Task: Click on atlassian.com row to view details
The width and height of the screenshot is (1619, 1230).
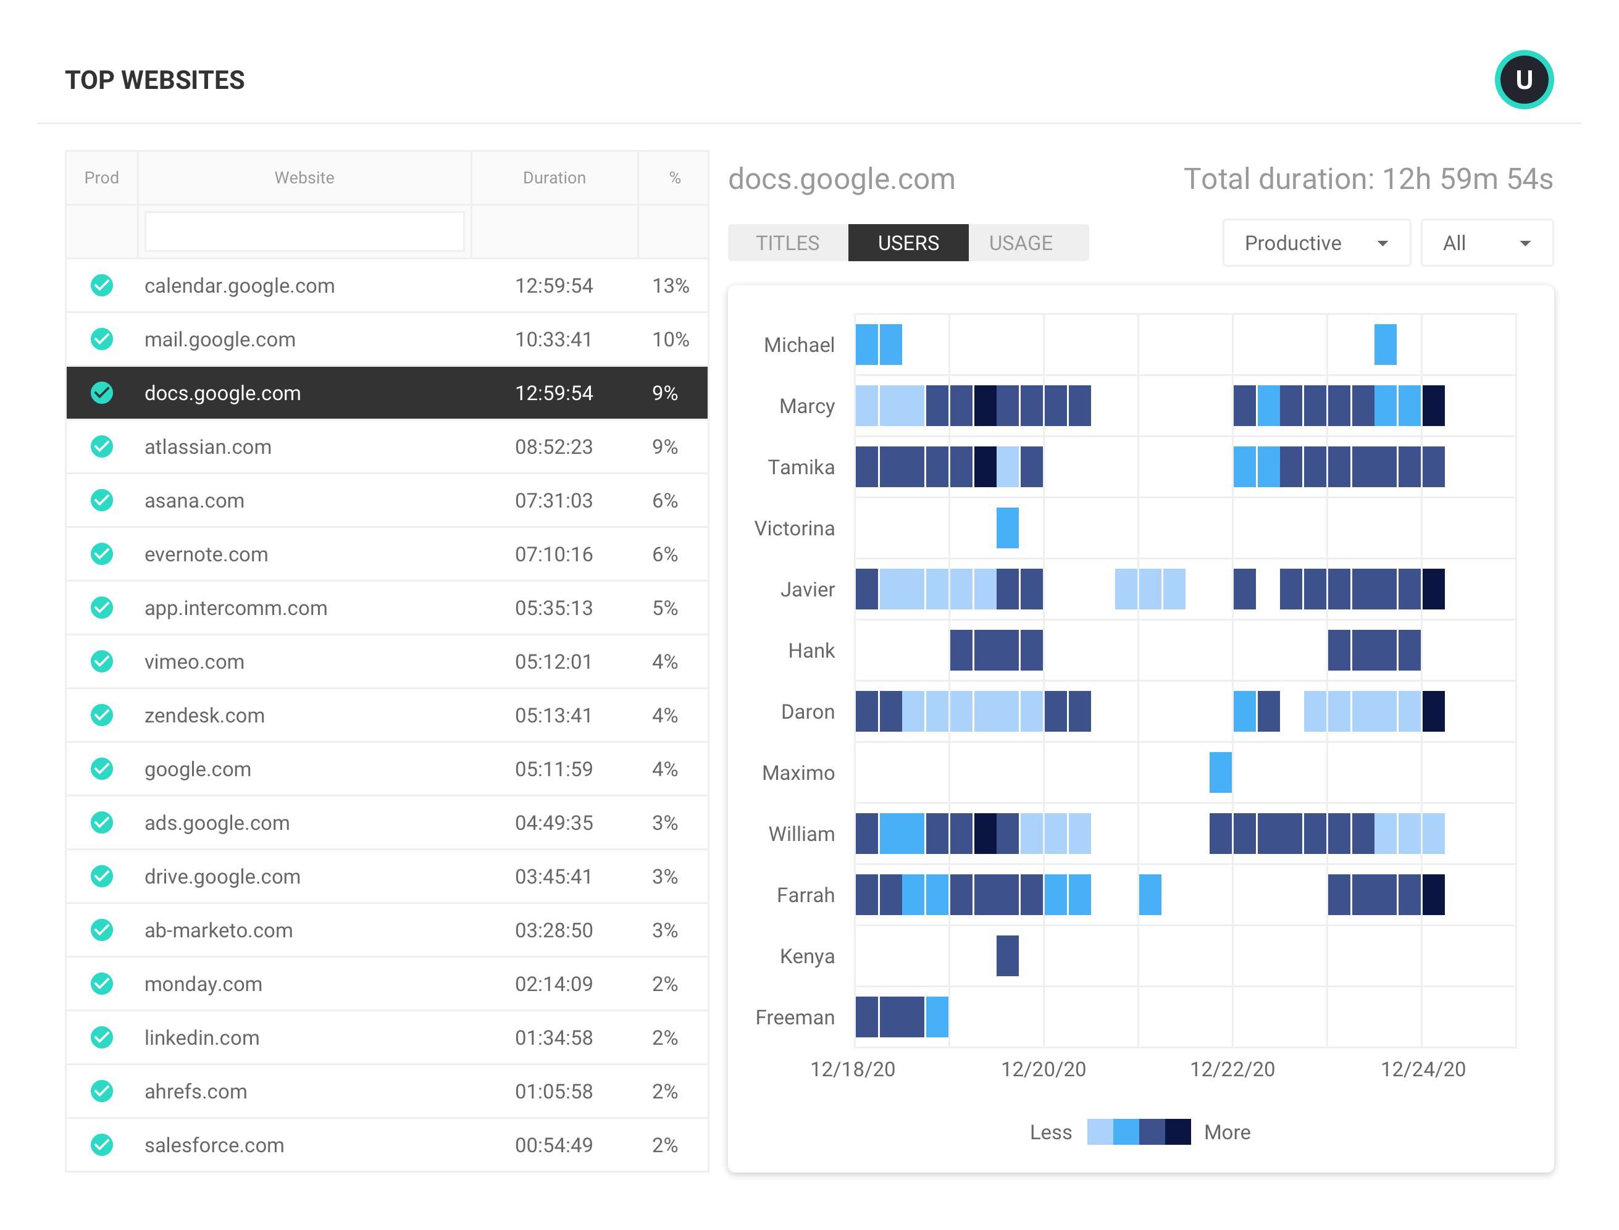Action: click(388, 447)
